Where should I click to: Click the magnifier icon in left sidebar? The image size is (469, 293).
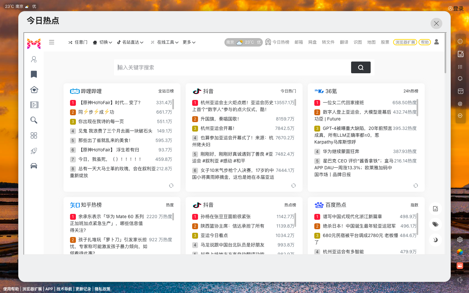(x=34, y=120)
